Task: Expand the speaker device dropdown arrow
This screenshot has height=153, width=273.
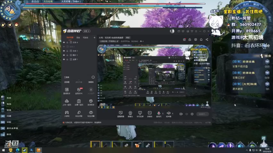Action: (173, 114)
